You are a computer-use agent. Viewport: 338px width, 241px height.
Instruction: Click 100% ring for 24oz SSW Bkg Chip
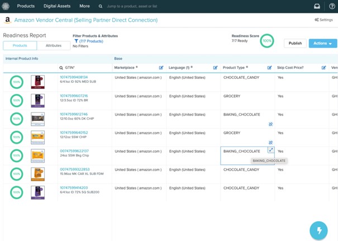coord(17,155)
